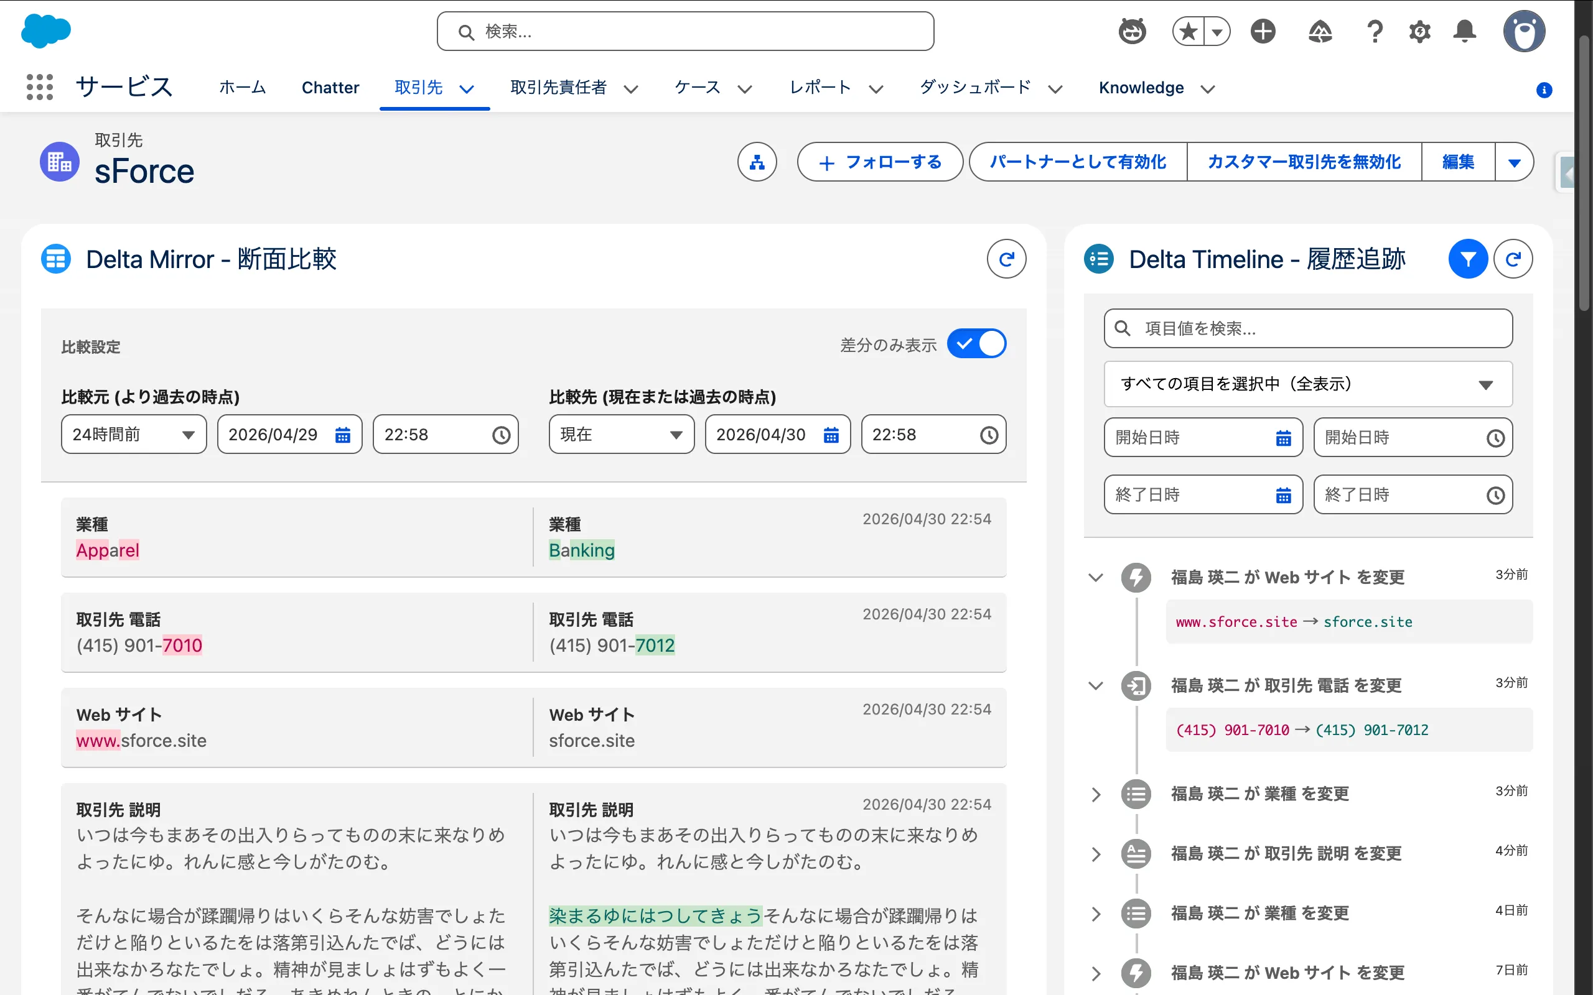Open the source 22:58 time picker clock
This screenshot has height=995, width=1593.
click(501, 435)
